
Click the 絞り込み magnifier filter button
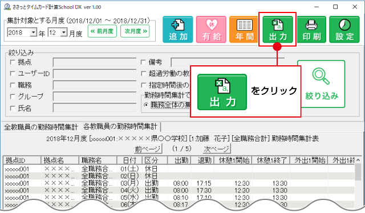tap(321, 84)
